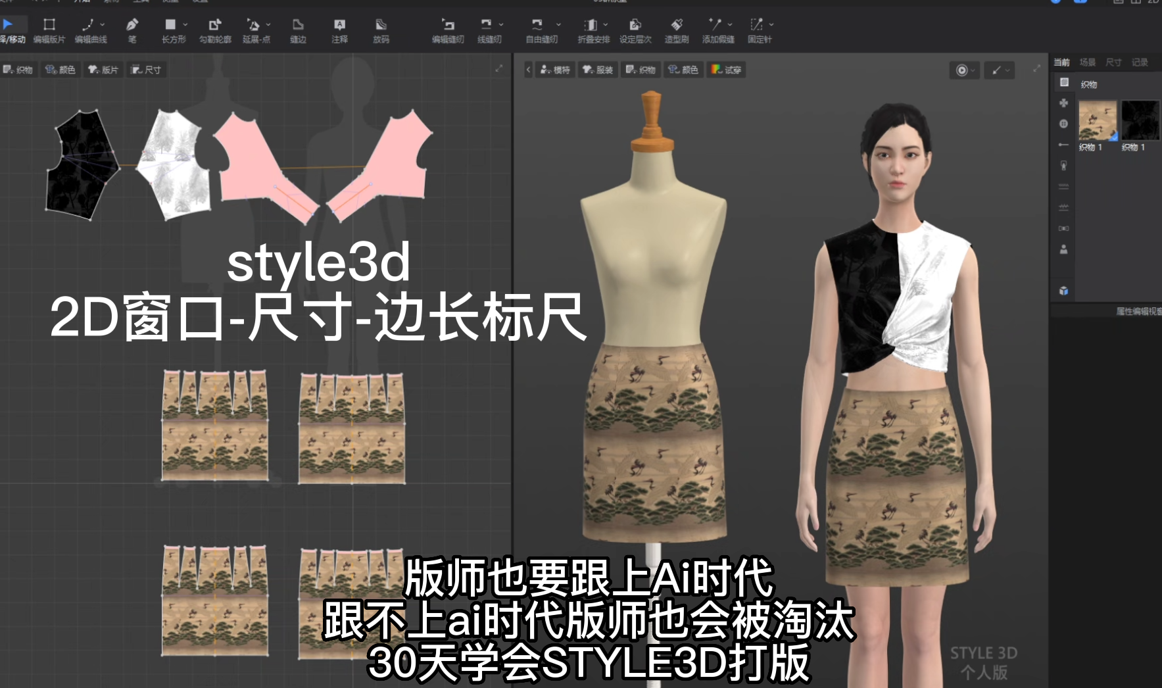Open dropdown beside 自由缝纫 tool
The image size is (1162, 688).
[x=559, y=24]
